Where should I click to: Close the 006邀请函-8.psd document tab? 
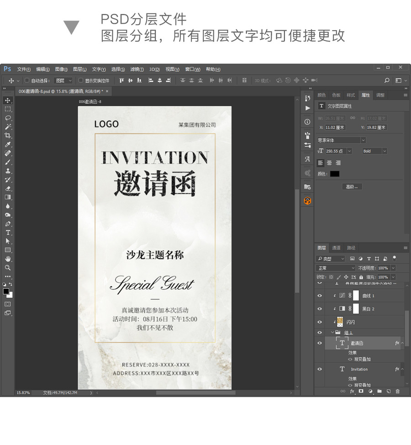107,91
